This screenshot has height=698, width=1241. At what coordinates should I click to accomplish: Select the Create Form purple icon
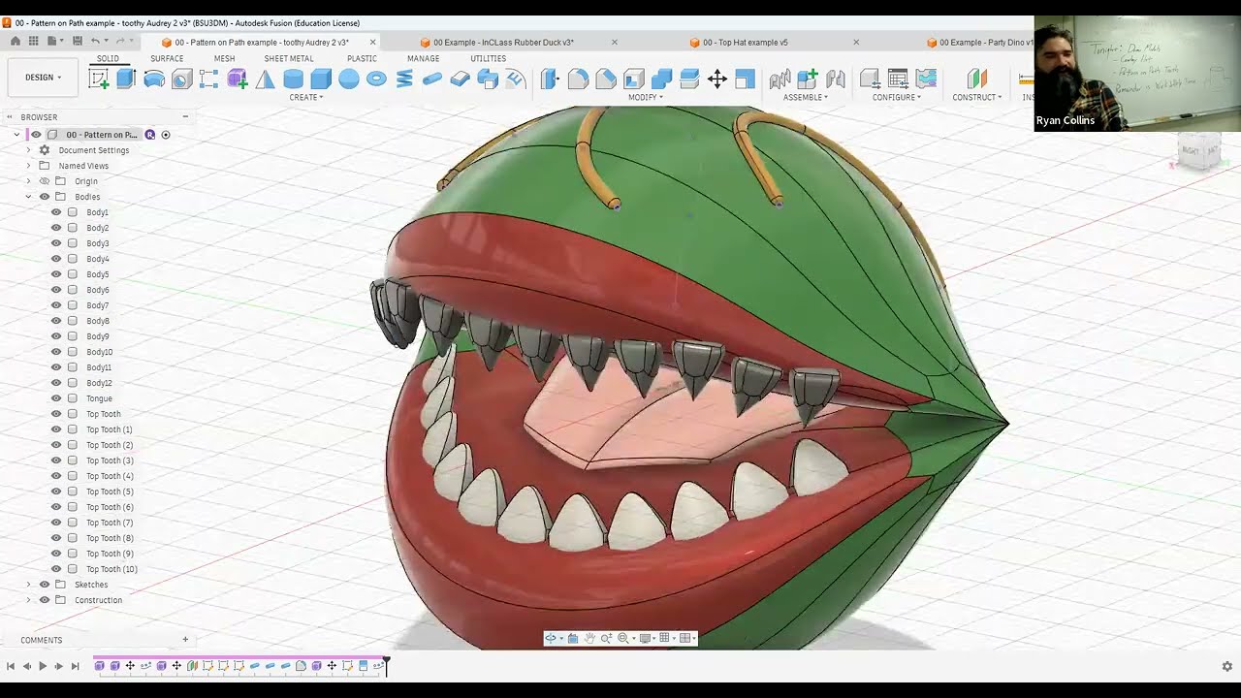point(237,79)
